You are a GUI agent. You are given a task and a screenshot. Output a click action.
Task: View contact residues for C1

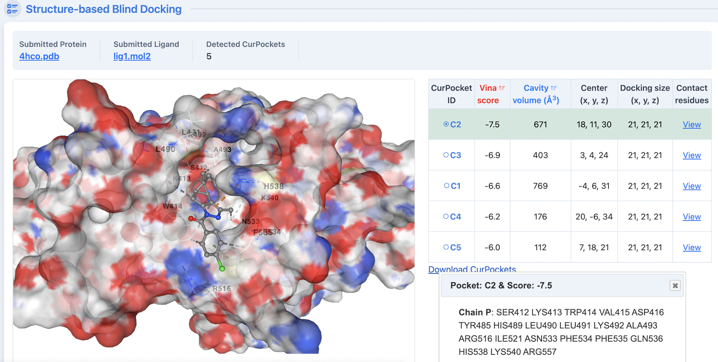pos(692,186)
